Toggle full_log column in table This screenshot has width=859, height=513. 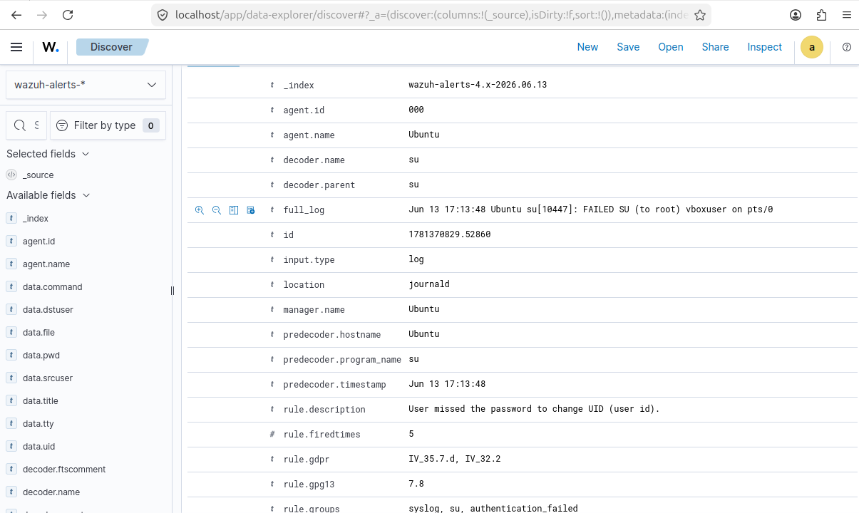(x=234, y=210)
